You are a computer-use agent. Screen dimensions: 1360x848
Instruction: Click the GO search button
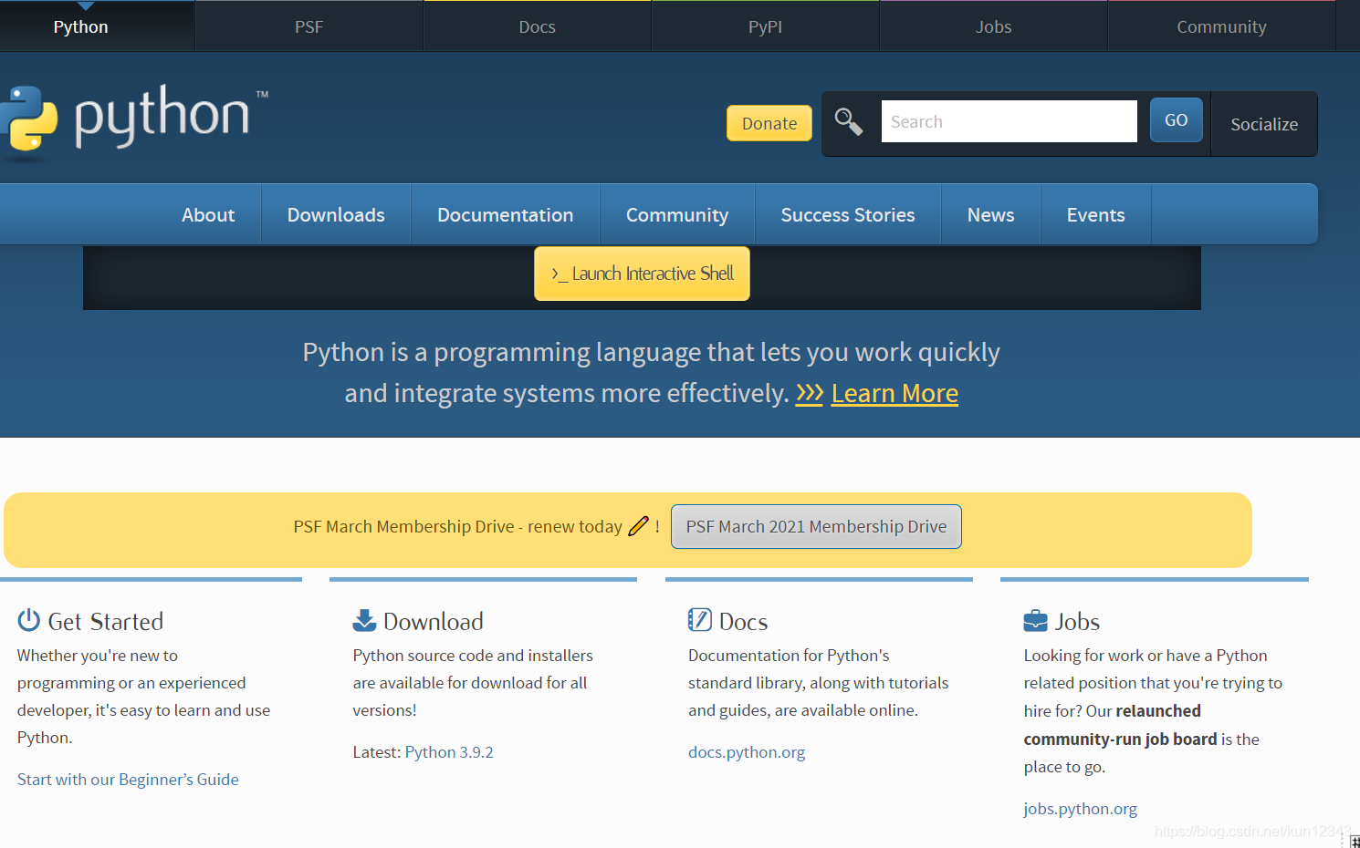(x=1177, y=119)
